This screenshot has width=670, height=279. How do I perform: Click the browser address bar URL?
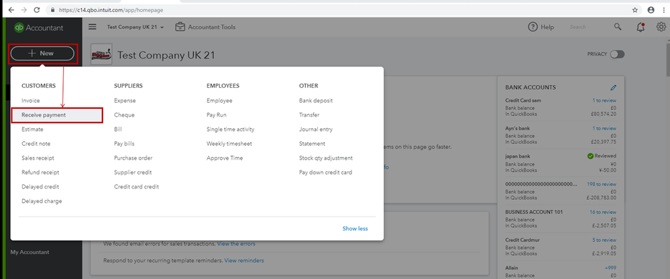(110, 9)
